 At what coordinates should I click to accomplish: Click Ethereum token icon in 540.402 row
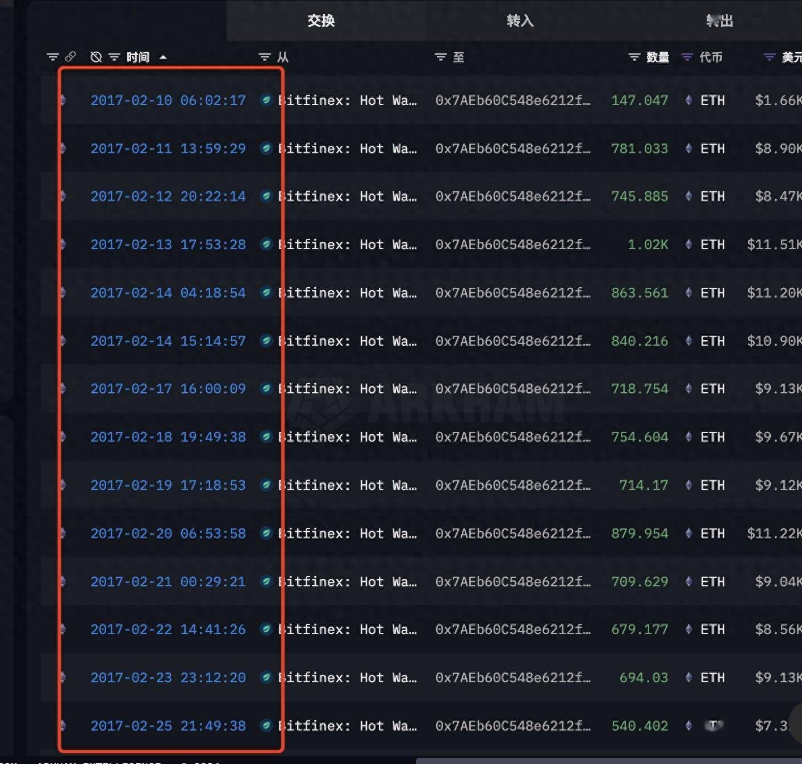point(688,726)
